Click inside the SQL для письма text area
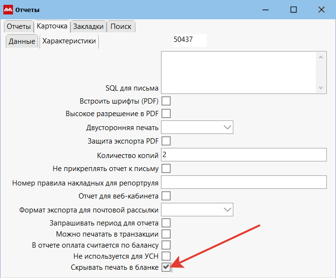Viewport: 336px width, 278px height. pyautogui.click(x=239, y=72)
